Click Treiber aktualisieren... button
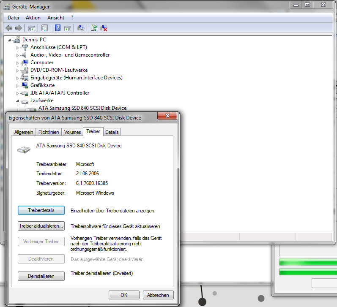This screenshot has width=337, height=307. pyautogui.click(x=41, y=226)
